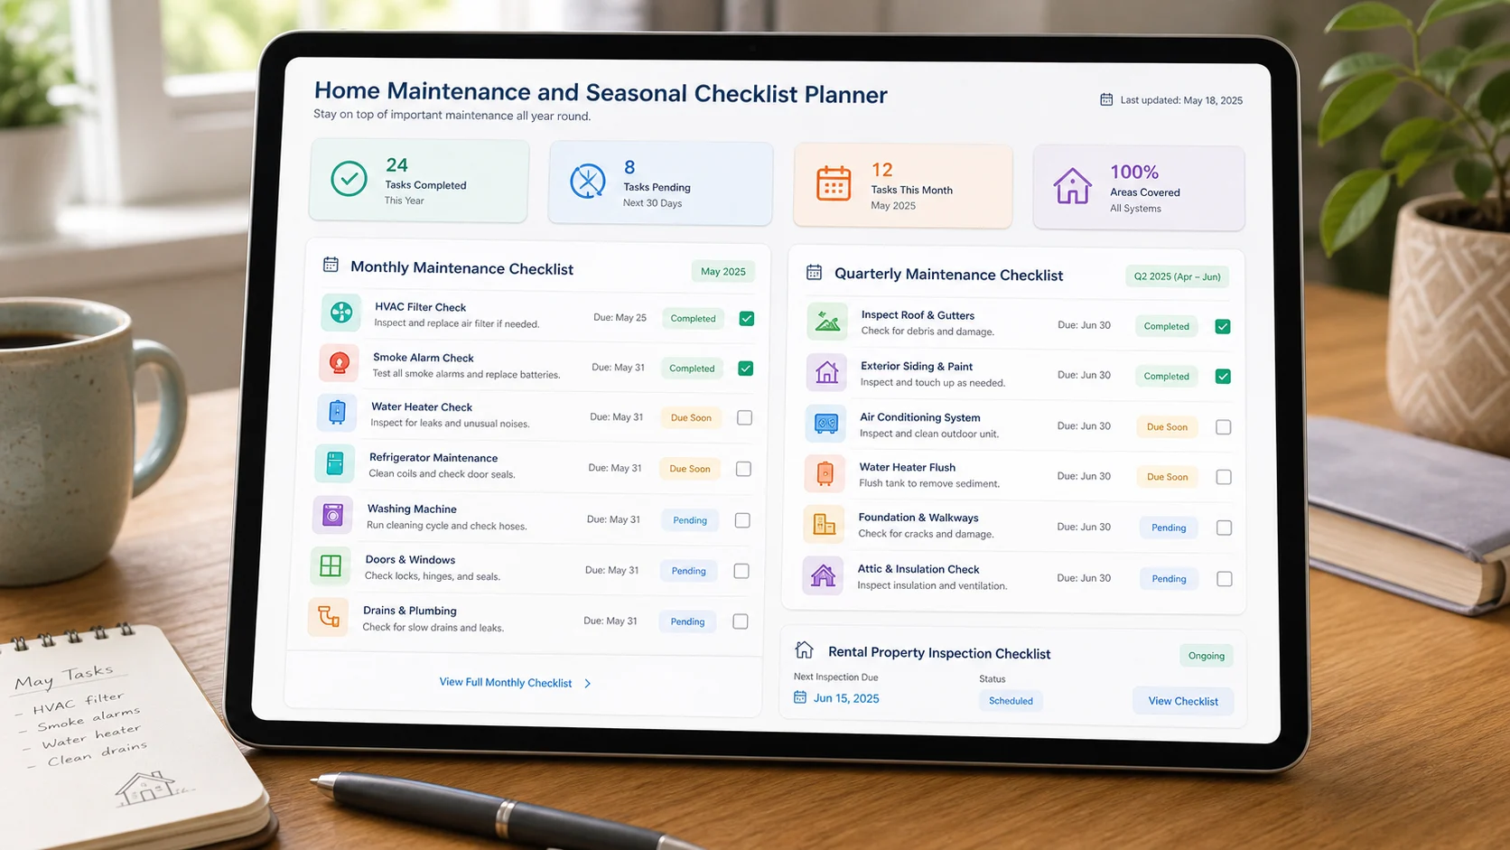Check the Foundation & Walkways checkbox
The width and height of the screenshot is (1510, 850).
pos(1225,528)
